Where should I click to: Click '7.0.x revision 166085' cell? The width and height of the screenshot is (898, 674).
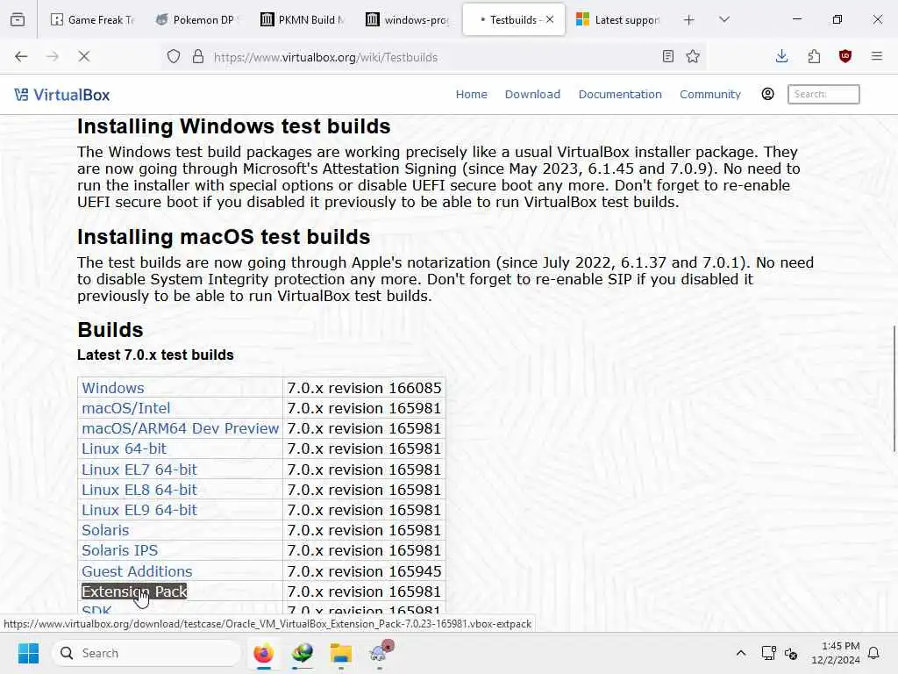coord(364,388)
